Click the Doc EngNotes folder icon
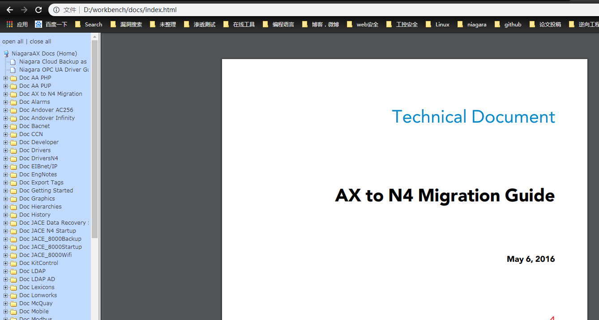This screenshot has height=320, width=599. 13,175
